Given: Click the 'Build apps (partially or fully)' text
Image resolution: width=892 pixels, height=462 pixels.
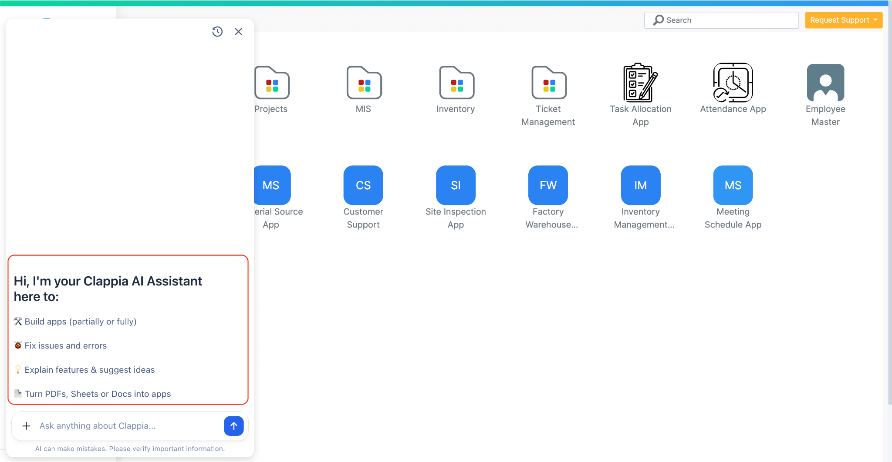Looking at the screenshot, I should 81,321.
